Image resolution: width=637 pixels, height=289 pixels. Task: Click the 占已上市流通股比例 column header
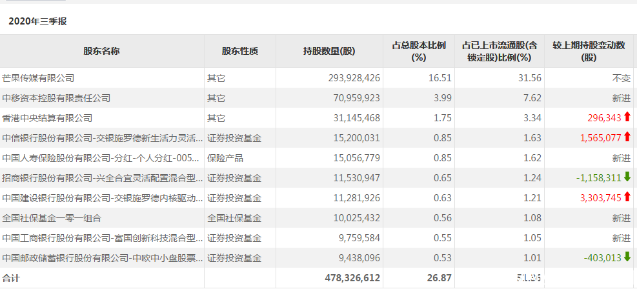click(500, 51)
